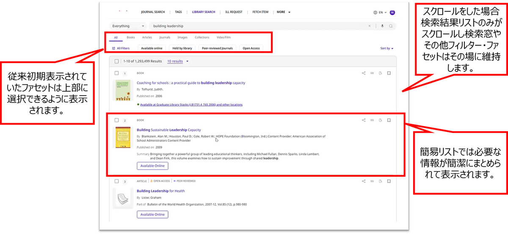Viewport: 508px width, 234px height.
Task: Open All Filters panel
Action: pos(121,48)
